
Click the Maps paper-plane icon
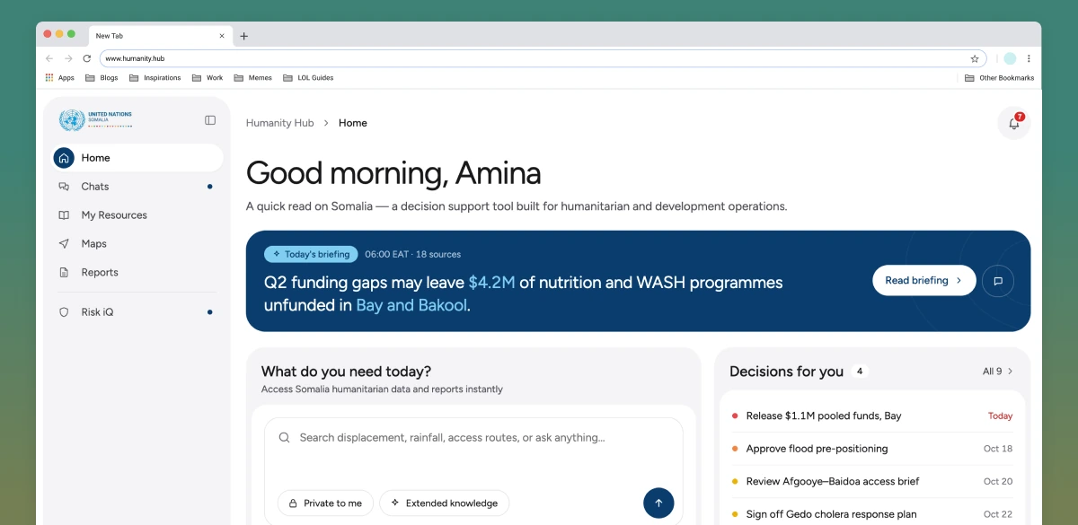coord(64,244)
